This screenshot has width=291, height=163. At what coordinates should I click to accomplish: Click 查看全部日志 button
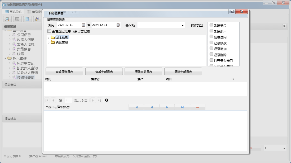click(x=104, y=72)
